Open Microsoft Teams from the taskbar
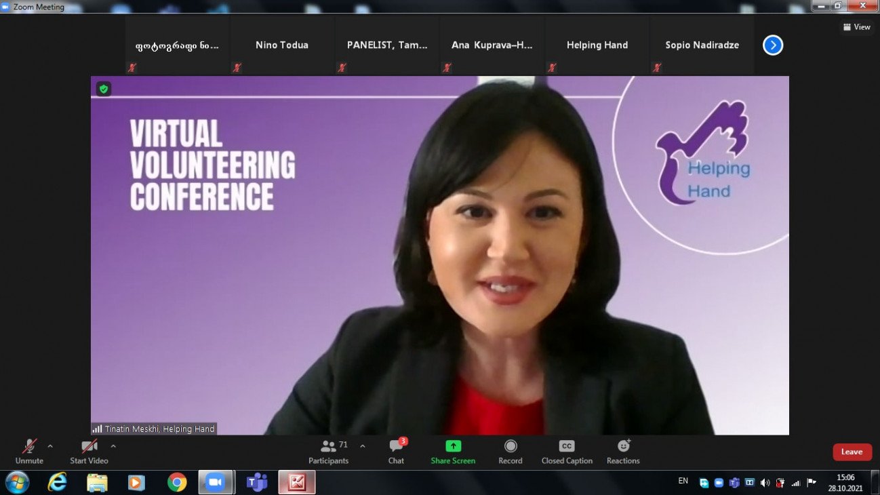This screenshot has height=495, width=880. 257,482
